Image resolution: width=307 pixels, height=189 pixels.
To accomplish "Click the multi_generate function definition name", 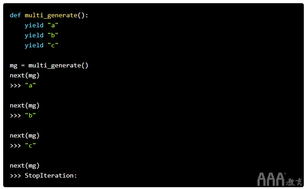I will [x=51, y=15].
